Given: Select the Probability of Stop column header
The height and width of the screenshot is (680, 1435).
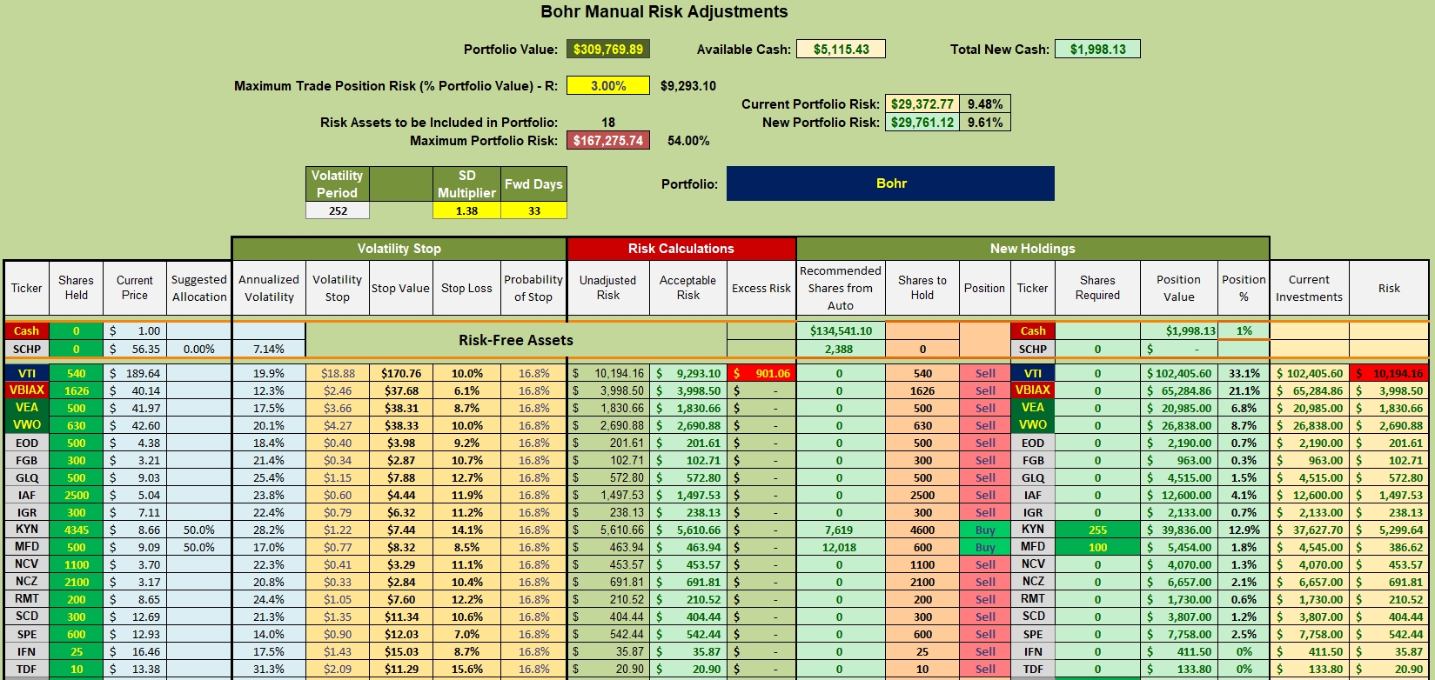Looking at the screenshot, I should click(x=533, y=288).
